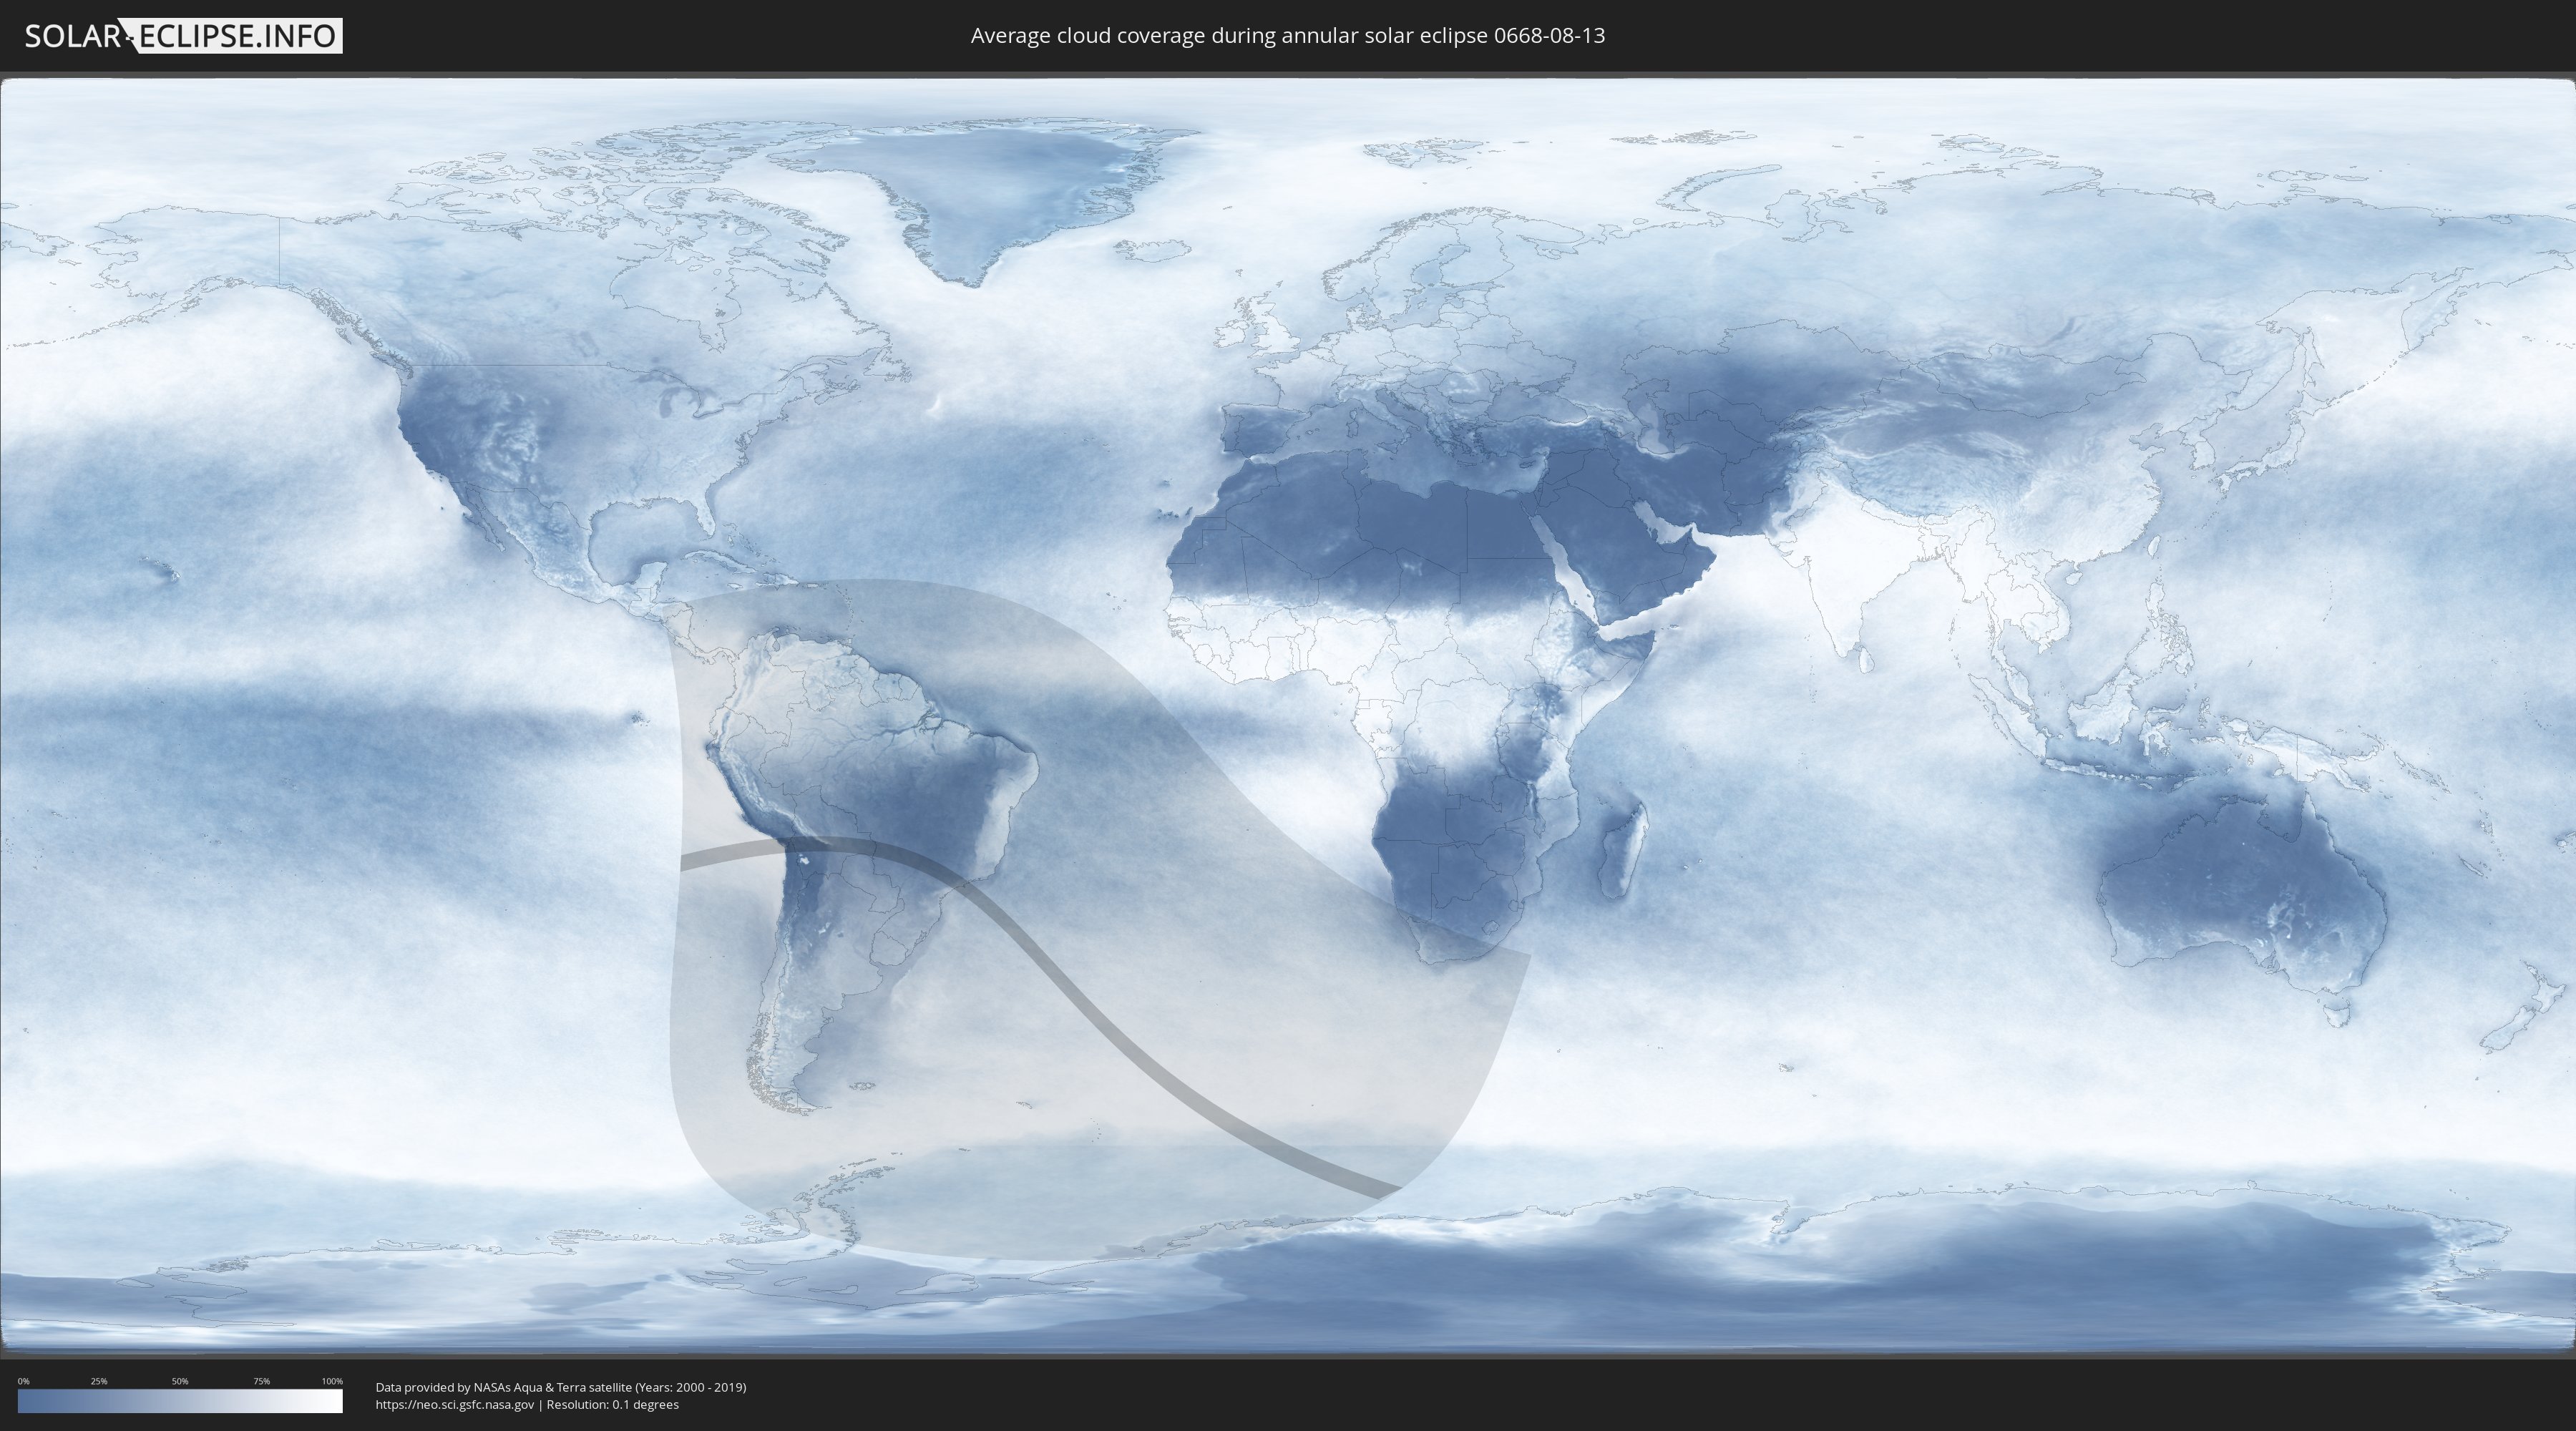Viewport: 2576px width, 1431px height.
Task: Click the SOLAR-ECLIPSE.INFO logo
Action: [x=183, y=36]
